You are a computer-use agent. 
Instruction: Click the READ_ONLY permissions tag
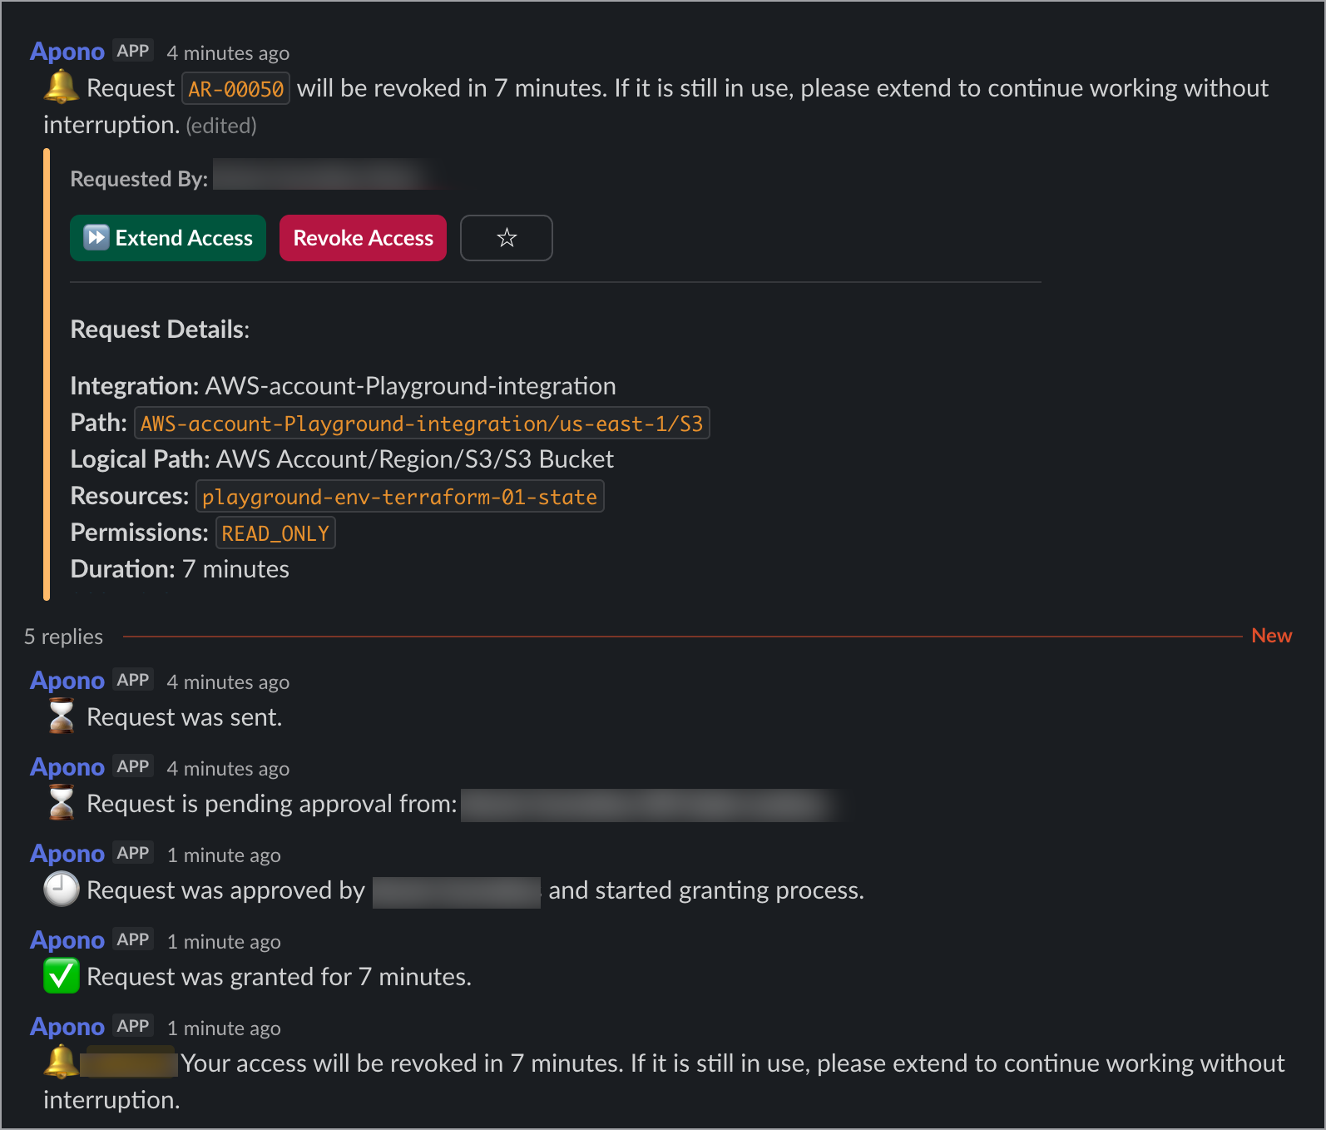click(x=275, y=533)
